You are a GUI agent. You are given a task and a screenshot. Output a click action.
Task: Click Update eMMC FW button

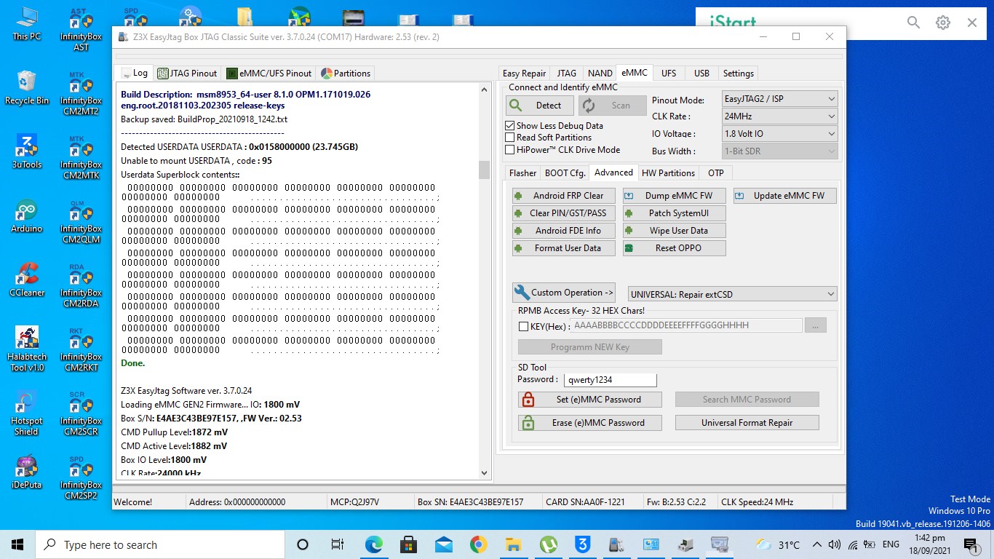click(784, 196)
